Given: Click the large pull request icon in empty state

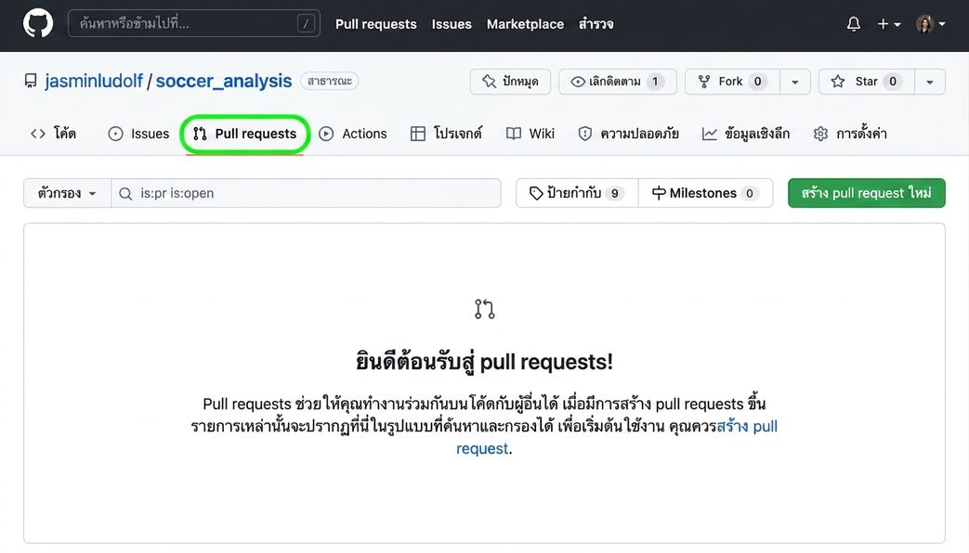Looking at the screenshot, I should [485, 309].
